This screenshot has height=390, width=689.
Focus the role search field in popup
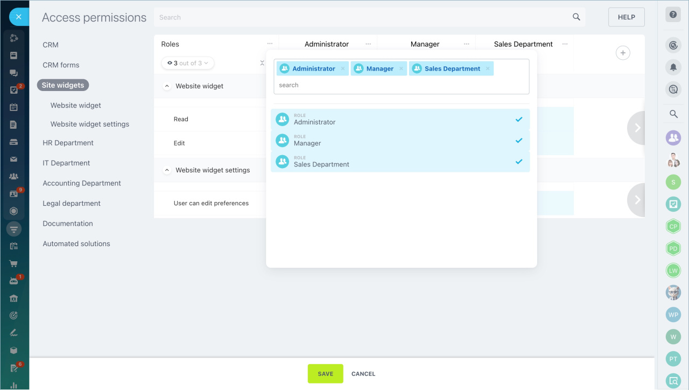click(401, 85)
